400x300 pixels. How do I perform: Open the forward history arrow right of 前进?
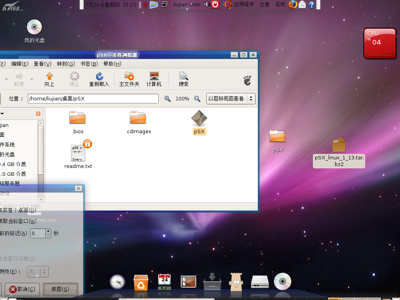(32, 79)
